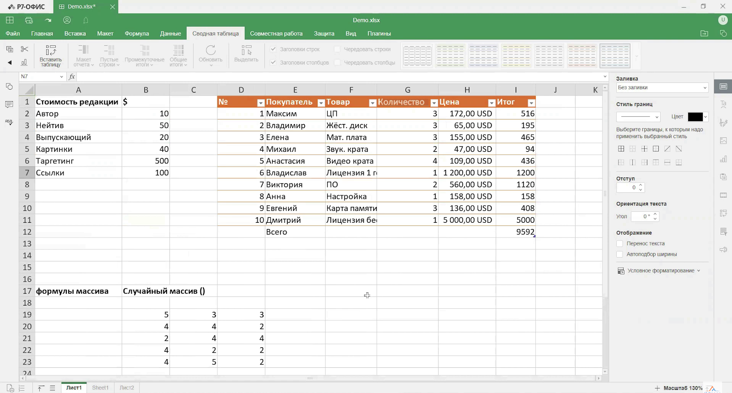Open the comments icon in left sidebar
Viewport: 732px width, 393px height.
(9, 105)
